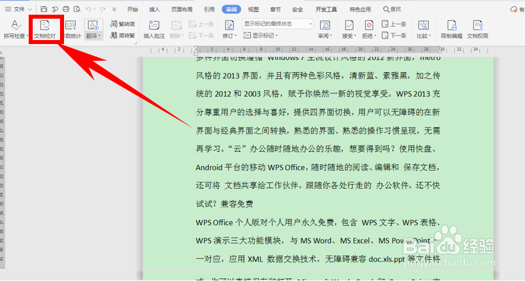Open the 文档校对 document proofing tool
525x281 pixels.
[x=45, y=29]
